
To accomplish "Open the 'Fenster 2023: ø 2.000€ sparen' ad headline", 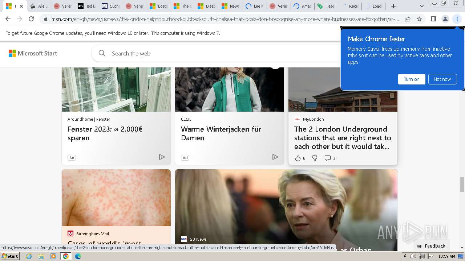I will coord(105,133).
